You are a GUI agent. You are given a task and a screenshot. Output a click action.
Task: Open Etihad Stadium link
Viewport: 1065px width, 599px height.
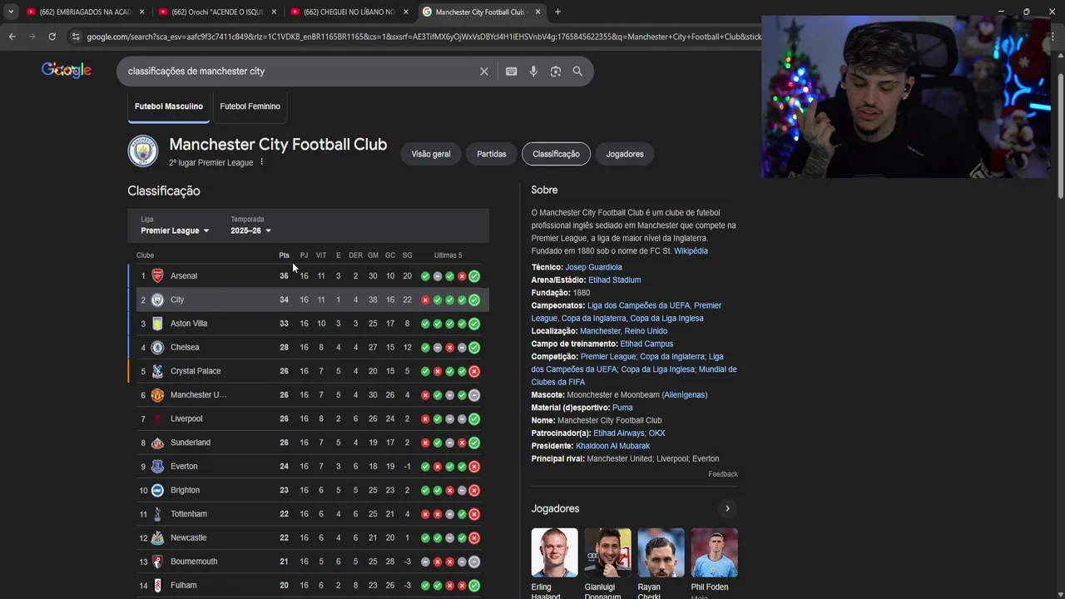tap(614, 280)
